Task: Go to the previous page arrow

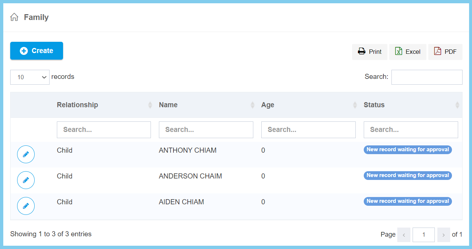Action: point(404,235)
